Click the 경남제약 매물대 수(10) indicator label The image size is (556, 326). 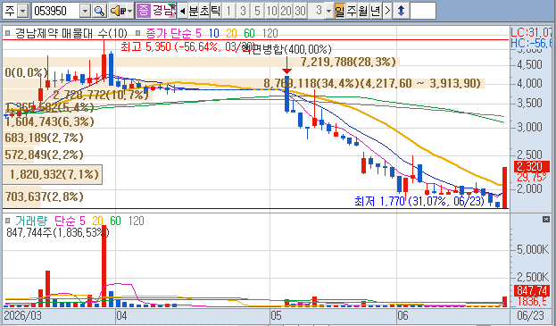tap(71, 33)
